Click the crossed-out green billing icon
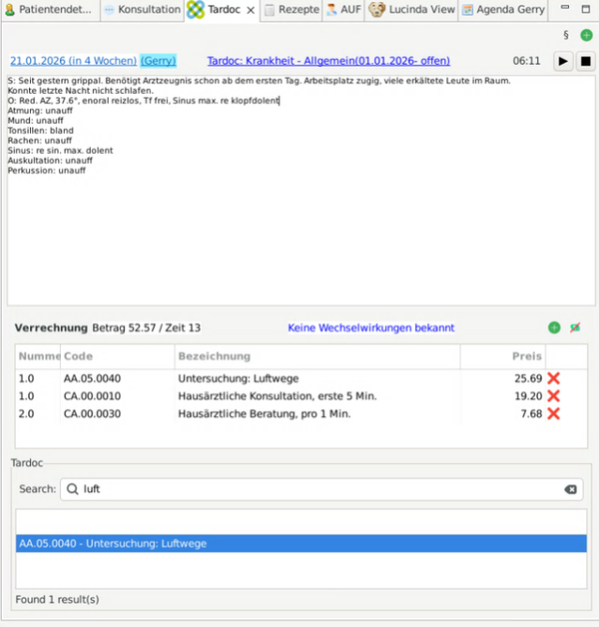 (575, 327)
